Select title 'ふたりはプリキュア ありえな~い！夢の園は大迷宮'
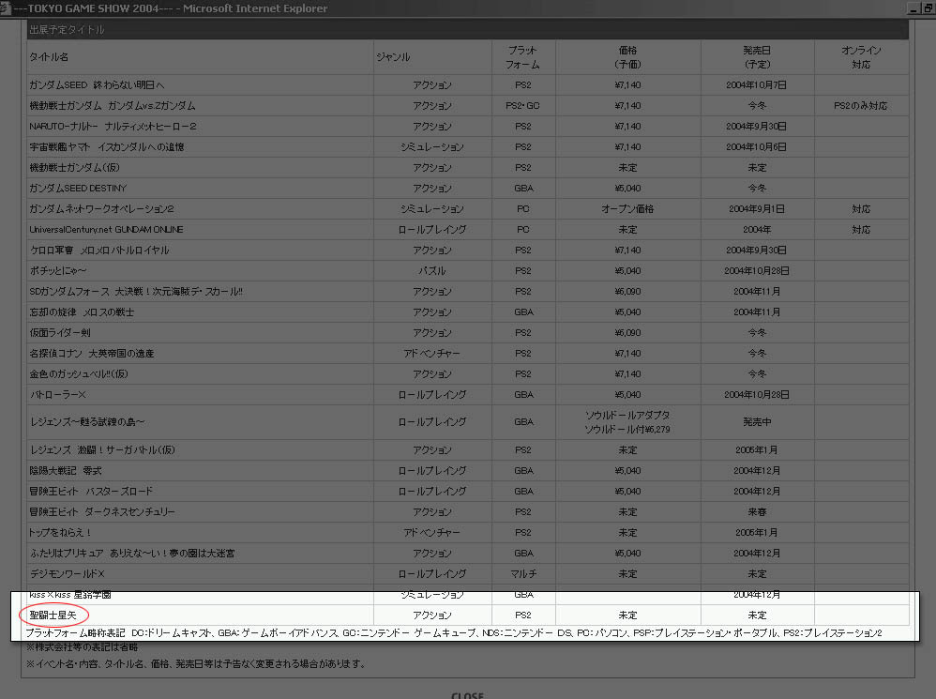Screen dimensions: 936x699 132,554
